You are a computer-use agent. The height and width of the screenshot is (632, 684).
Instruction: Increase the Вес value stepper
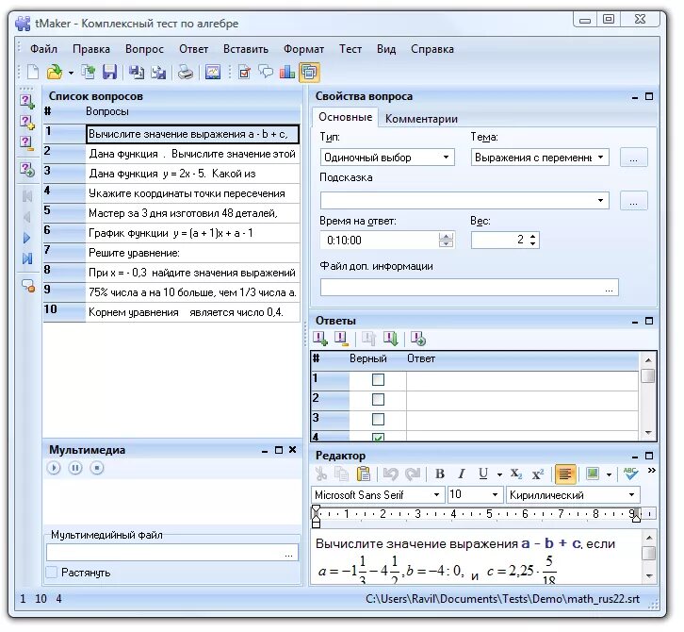coord(532,236)
